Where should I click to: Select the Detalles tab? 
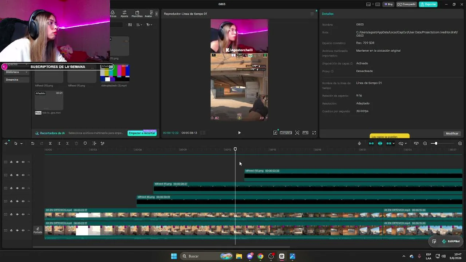tap(328, 14)
